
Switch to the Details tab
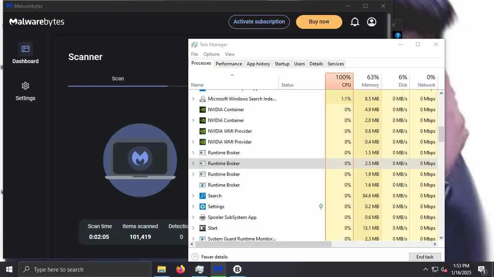click(316, 64)
